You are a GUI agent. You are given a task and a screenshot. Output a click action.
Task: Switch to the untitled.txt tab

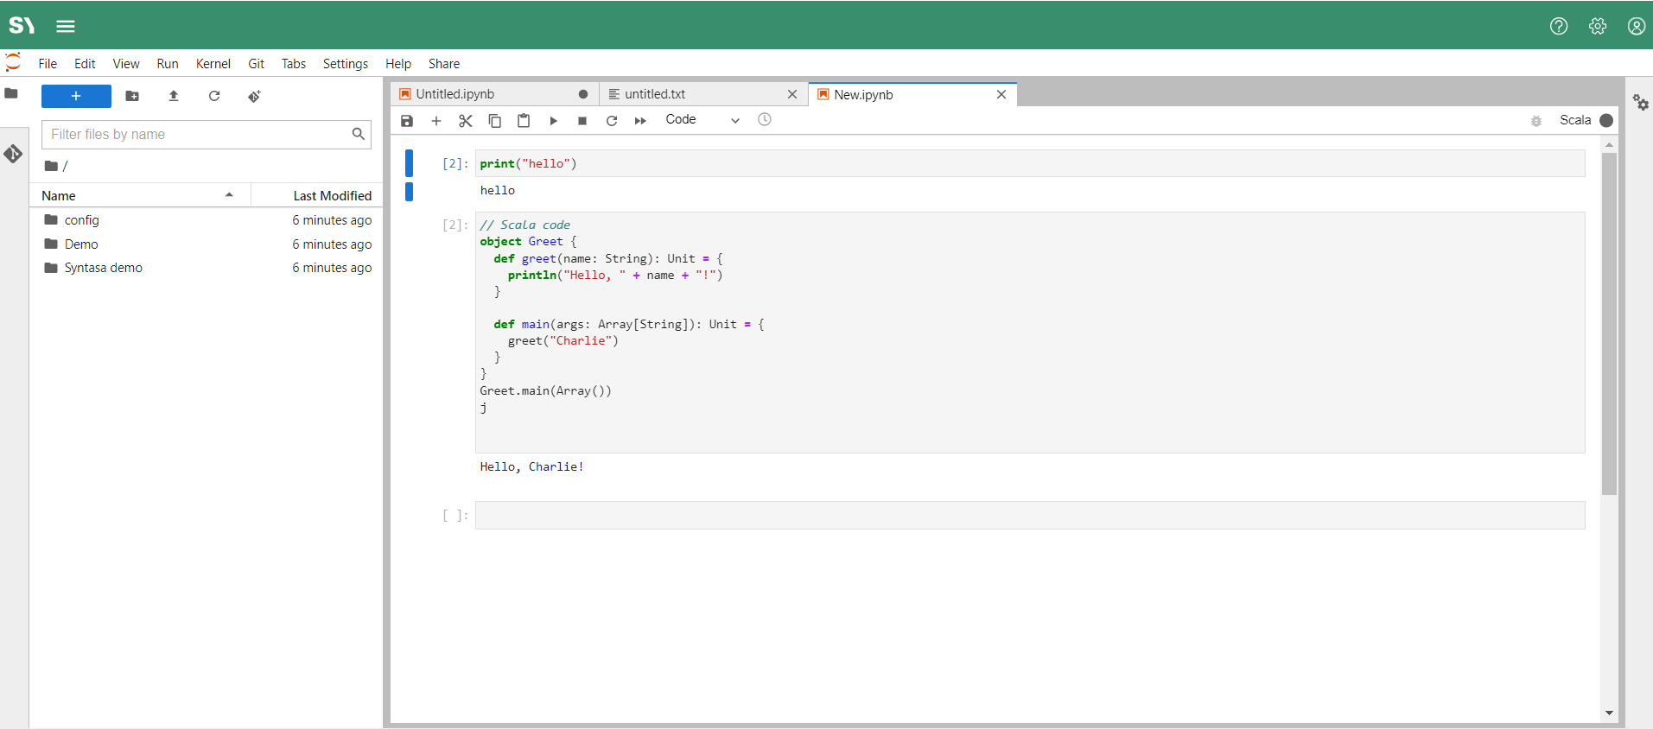pos(655,94)
